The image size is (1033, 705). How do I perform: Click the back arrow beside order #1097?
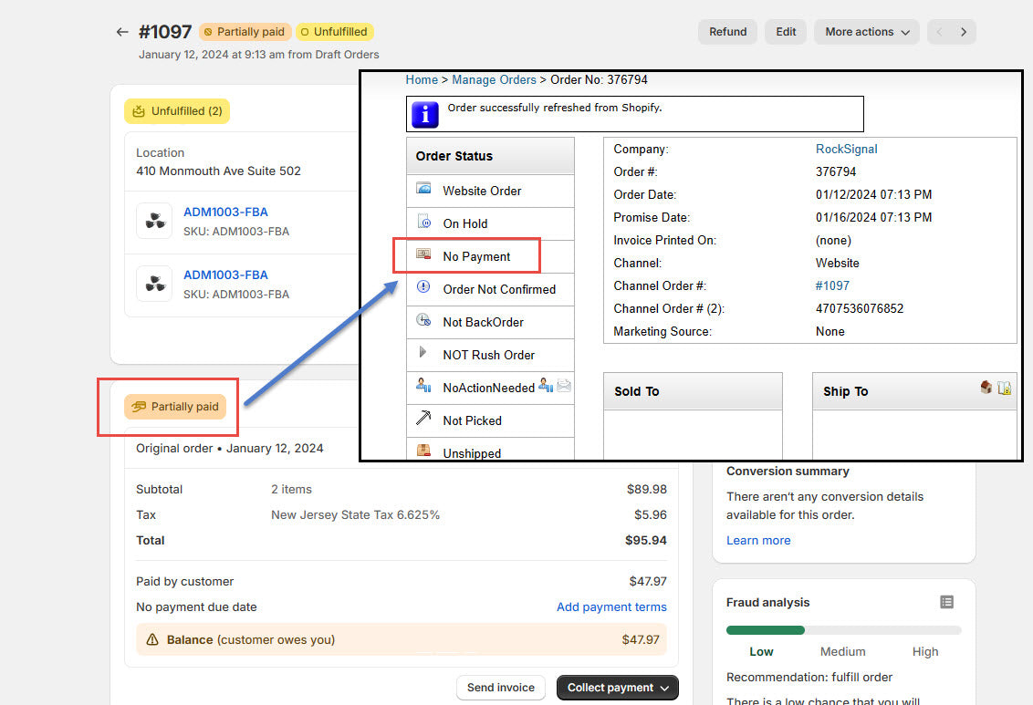(x=122, y=32)
